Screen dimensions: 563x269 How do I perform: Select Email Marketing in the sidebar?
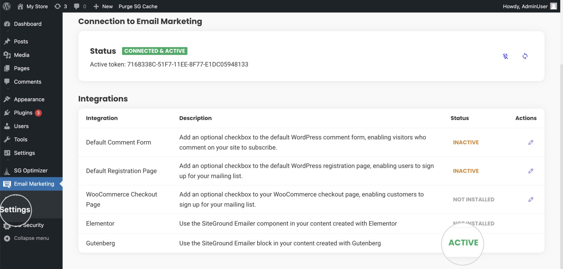point(31,184)
